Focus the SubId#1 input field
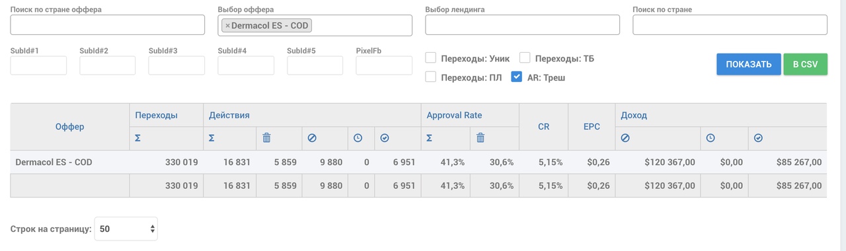 pos(38,65)
